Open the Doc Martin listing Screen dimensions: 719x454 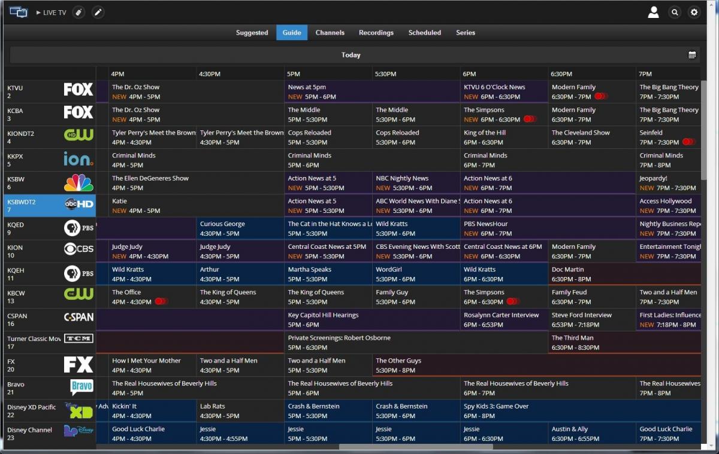click(624, 274)
